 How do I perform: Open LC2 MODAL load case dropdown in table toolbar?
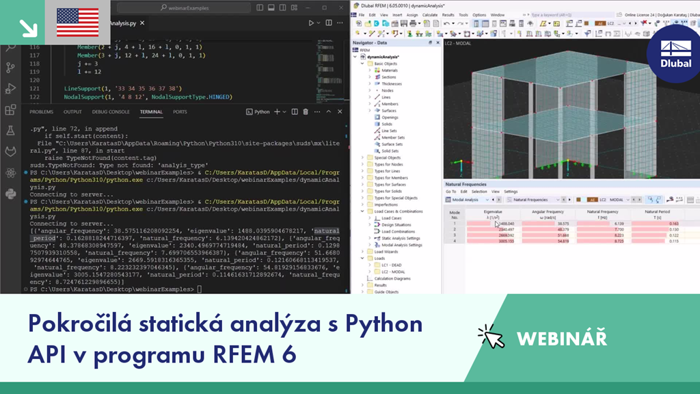point(628,200)
